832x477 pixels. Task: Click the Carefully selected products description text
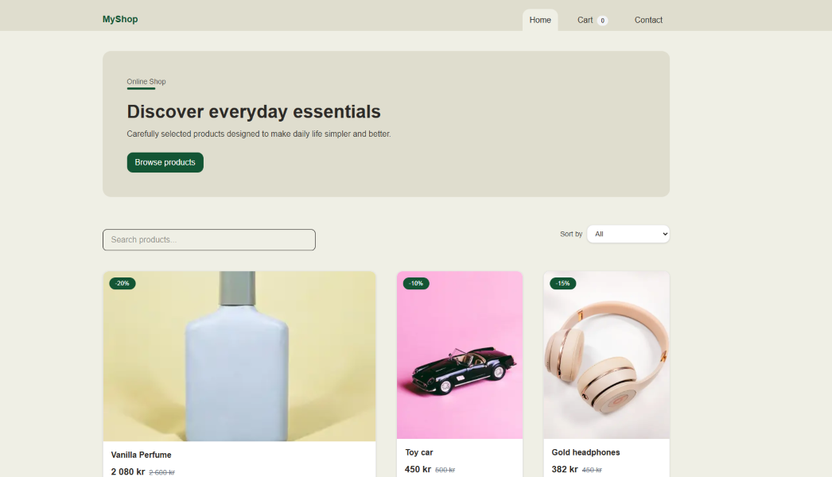(x=259, y=134)
